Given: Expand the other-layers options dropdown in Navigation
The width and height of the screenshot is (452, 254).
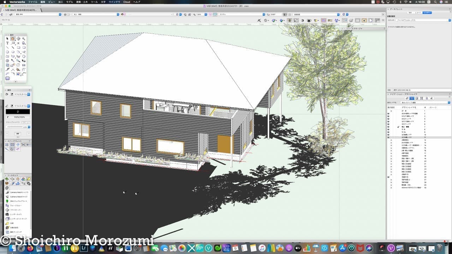Looking at the screenshot, I should [x=449, y=102].
